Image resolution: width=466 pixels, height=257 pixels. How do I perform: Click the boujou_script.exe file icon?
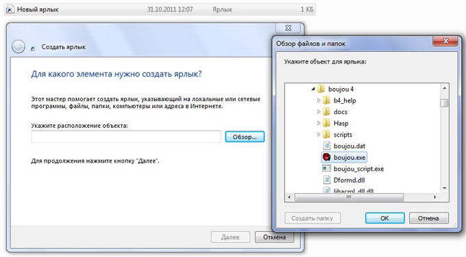pos(327,168)
